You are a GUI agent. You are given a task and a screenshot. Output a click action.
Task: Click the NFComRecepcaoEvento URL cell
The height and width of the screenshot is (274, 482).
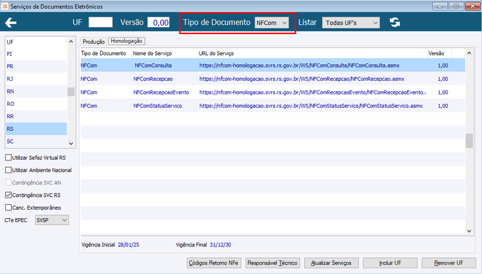point(312,92)
